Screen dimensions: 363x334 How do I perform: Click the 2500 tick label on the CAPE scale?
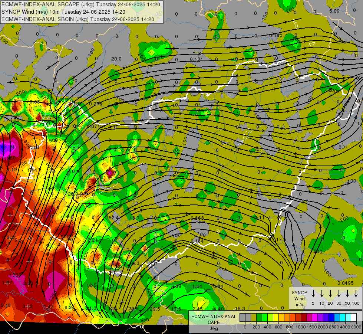(334, 327)
